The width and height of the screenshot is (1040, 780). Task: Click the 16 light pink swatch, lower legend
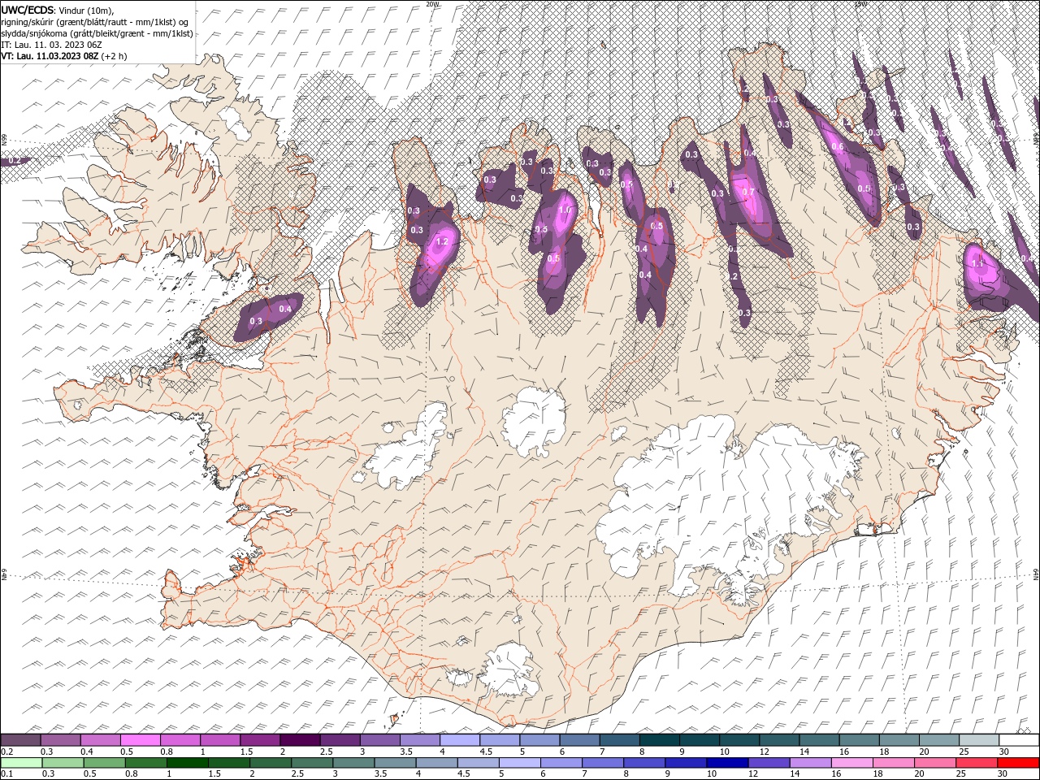tap(851, 763)
